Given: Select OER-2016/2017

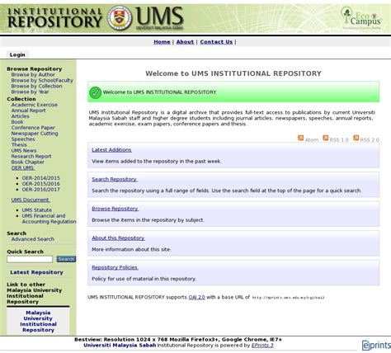Looking at the screenshot, I should (x=40, y=190).
